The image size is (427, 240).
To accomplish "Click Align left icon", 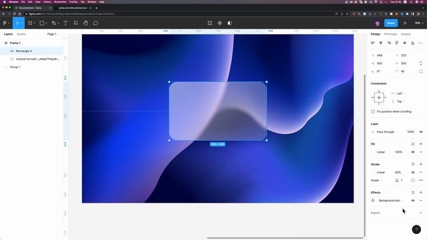I will 373,43.
